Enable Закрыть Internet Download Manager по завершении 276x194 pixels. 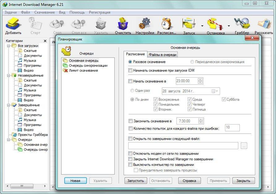pyautogui.click(x=130, y=159)
